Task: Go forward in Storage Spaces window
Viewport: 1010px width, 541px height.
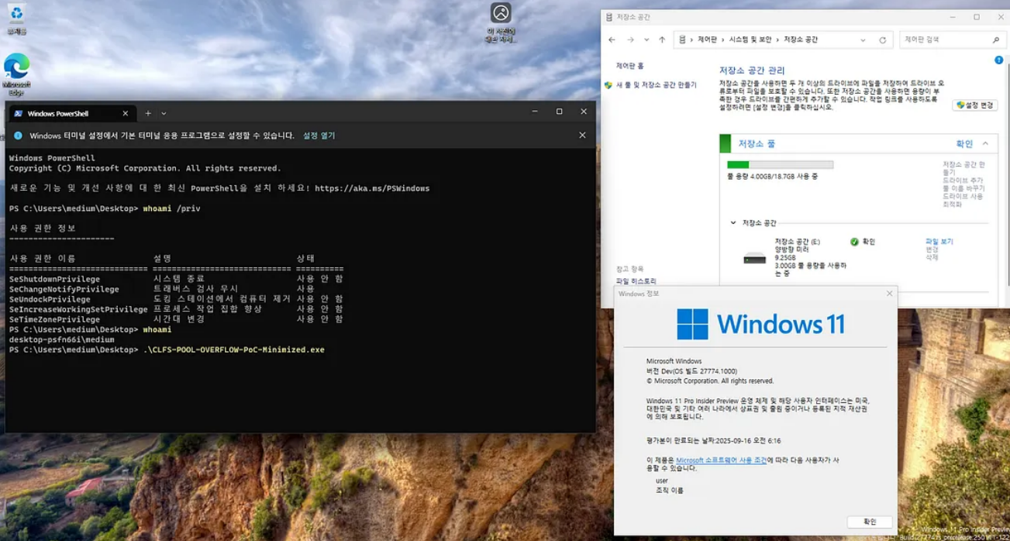Action: tap(630, 40)
